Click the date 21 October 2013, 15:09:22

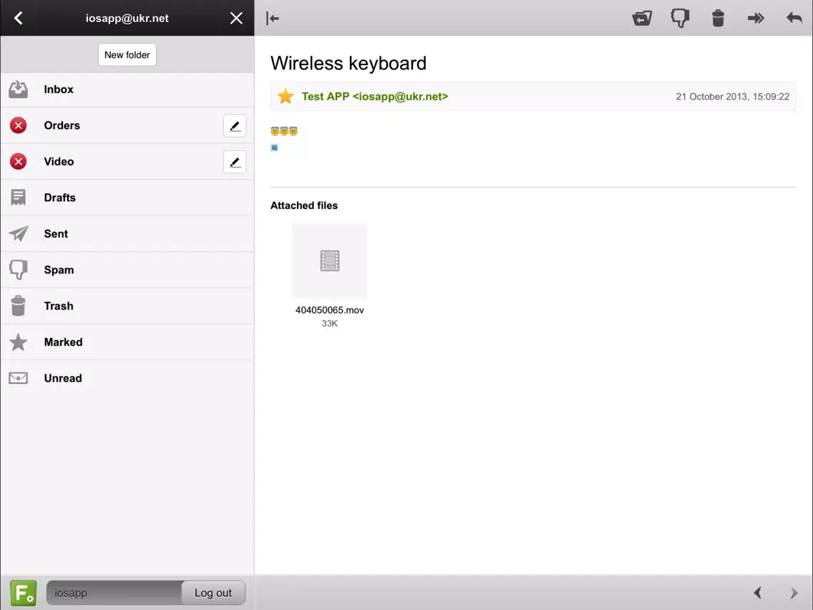click(x=733, y=97)
